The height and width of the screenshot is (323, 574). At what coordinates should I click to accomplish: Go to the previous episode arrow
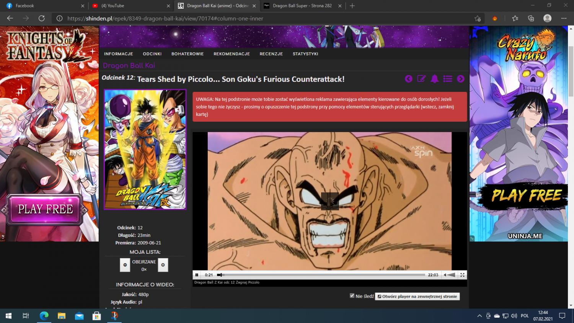[x=408, y=79]
